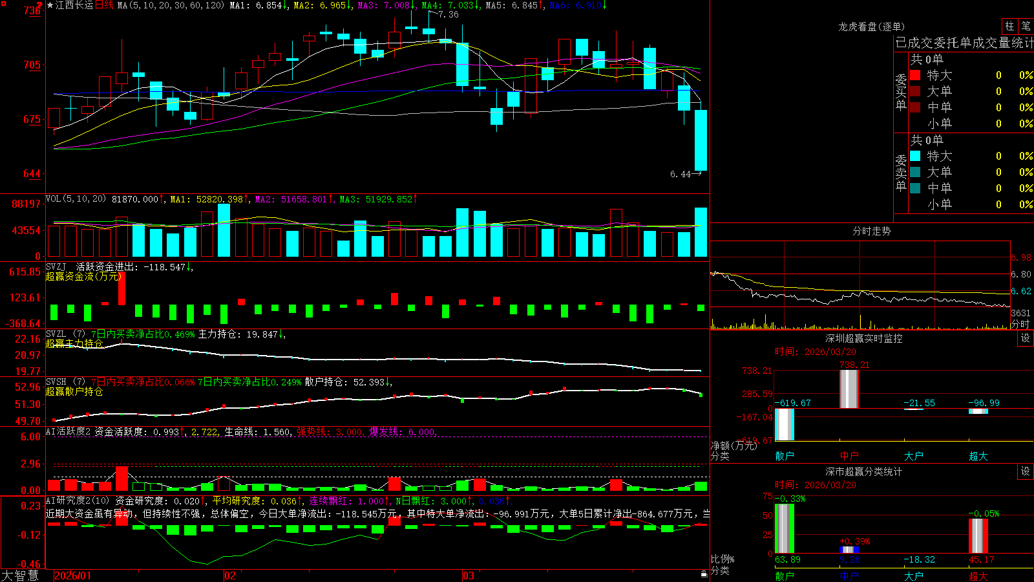The width and height of the screenshot is (1034, 582).
Task: Click the 大智慧 logo button
Action: tap(20, 576)
